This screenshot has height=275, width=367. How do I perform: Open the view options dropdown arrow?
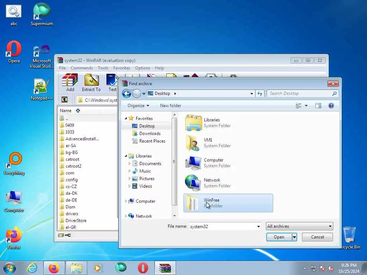pos(306,106)
